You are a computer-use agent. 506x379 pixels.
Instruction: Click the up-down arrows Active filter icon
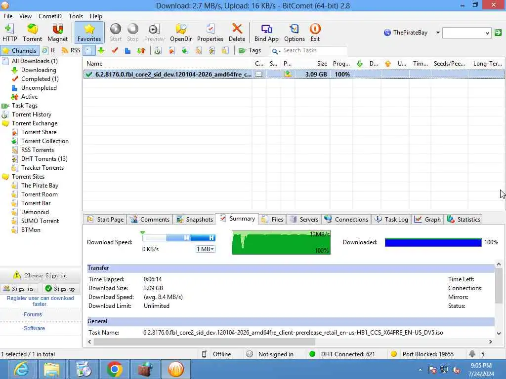pyautogui.click(x=141, y=51)
